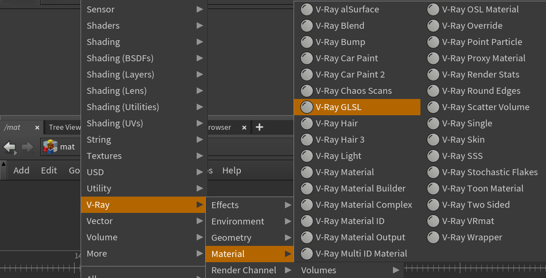Click the sphere icon beside V-Ray Blend
Image resolution: width=546 pixels, height=278 pixels.
pos(306,26)
